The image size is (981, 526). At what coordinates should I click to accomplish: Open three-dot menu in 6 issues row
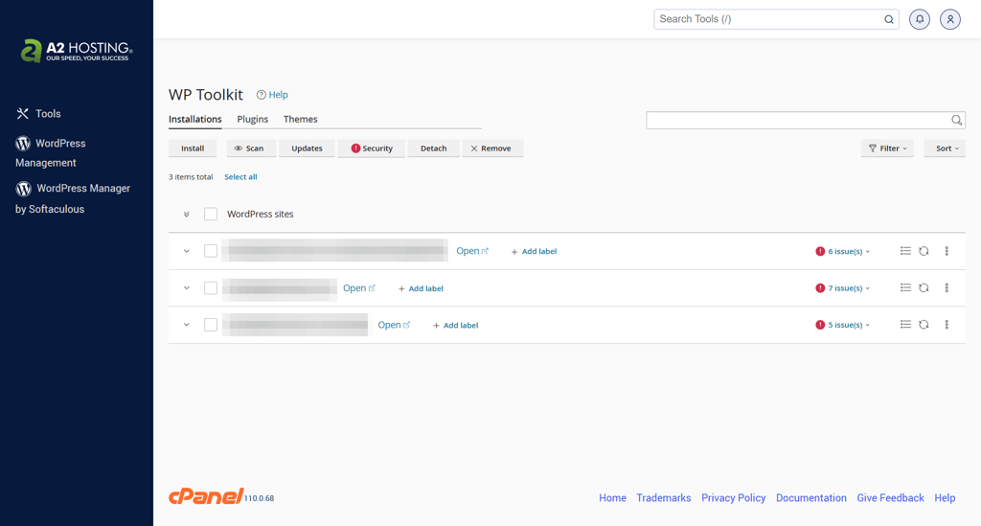point(947,251)
